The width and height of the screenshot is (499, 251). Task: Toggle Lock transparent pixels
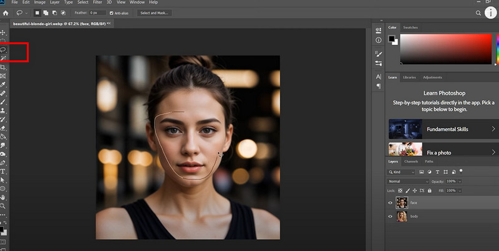400,191
